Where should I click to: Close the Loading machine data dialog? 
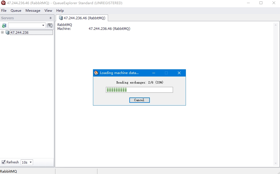click(x=179, y=73)
